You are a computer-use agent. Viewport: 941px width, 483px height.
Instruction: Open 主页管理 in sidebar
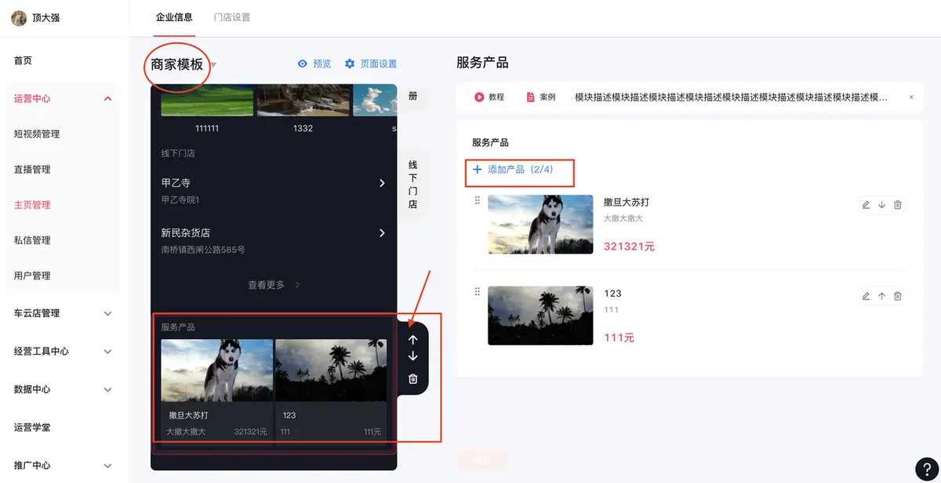tap(32, 205)
